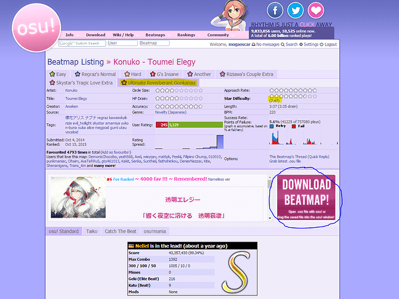Screen dimensions: 399x299
Task: Click the User search field
Action: pyautogui.click(x=122, y=43)
